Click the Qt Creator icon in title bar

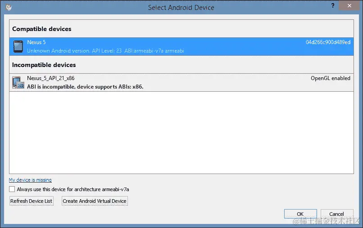coord(9,7)
